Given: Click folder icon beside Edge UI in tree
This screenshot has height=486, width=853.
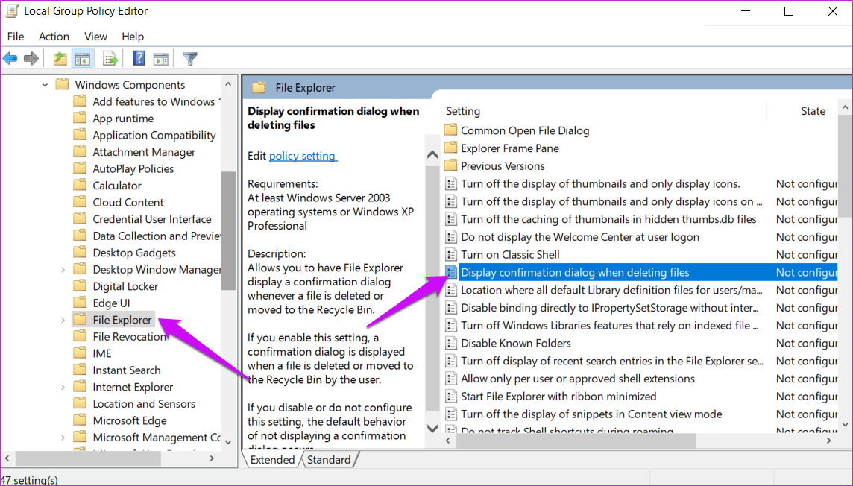Looking at the screenshot, I should (x=80, y=303).
